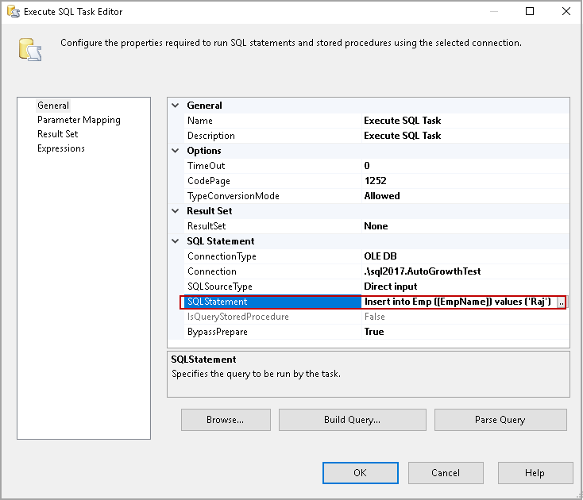This screenshot has width=583, height=500.
Task: Click the CodePage value 1252
Action: coord(375,181)
